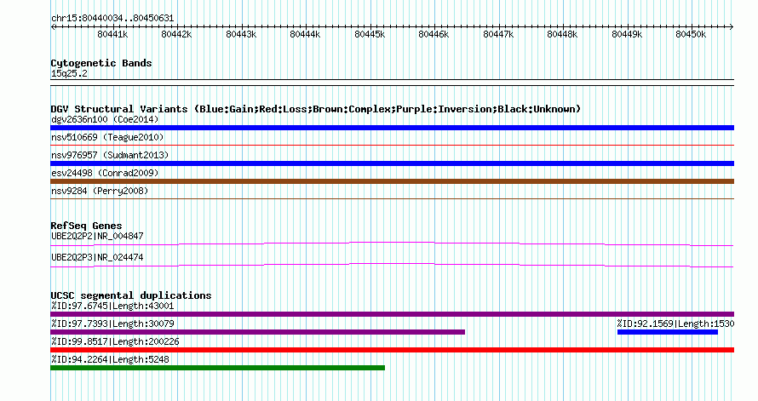Select the 80449k ruler position label
The height and width of the screenshot is (401, 758).
click(x=627, y=34)
